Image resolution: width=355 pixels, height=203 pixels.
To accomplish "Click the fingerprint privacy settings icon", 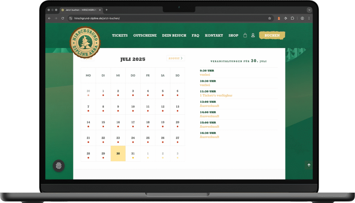I will 59,166.
